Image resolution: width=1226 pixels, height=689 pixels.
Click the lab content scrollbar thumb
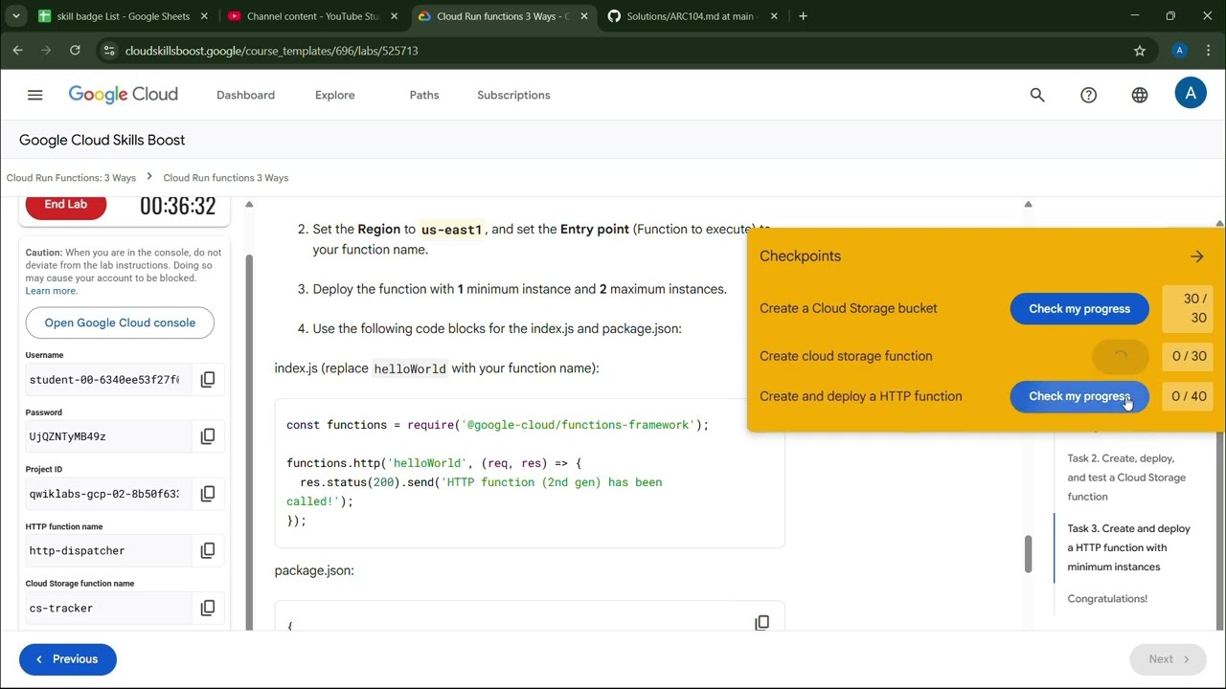click(1028, 553)
